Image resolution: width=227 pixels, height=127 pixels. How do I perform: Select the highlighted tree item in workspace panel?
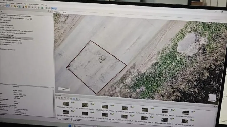coord(16,39)
